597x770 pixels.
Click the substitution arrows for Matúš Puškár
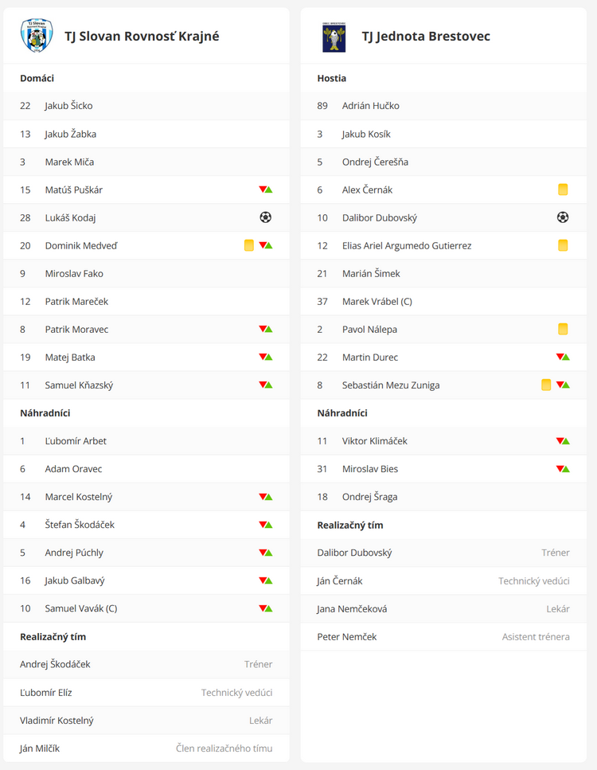click(266, 190)
